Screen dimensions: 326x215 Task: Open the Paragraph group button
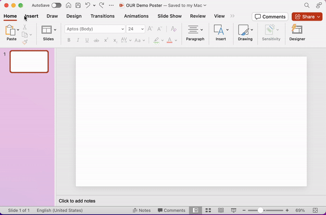195,33
